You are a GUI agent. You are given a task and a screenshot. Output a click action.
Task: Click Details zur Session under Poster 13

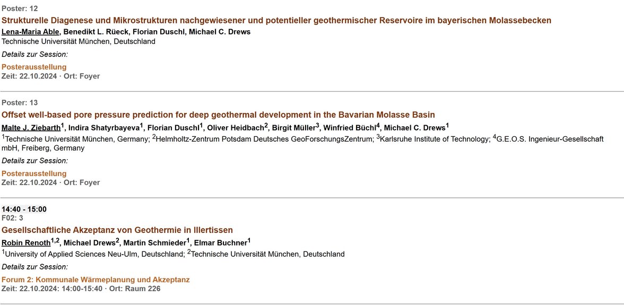(x=34, y=161)
